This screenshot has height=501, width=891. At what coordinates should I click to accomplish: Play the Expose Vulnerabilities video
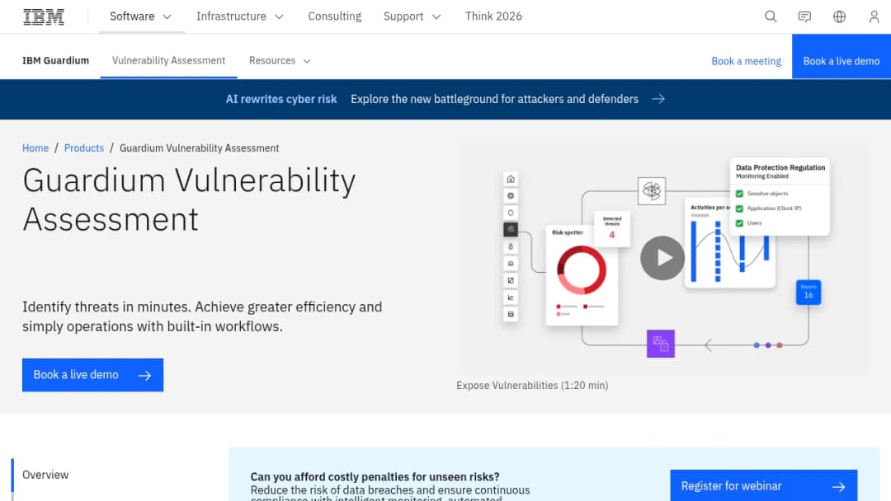tap(662, 258)
